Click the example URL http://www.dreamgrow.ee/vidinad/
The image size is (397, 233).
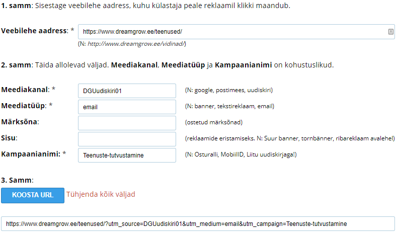click(136, 44)
